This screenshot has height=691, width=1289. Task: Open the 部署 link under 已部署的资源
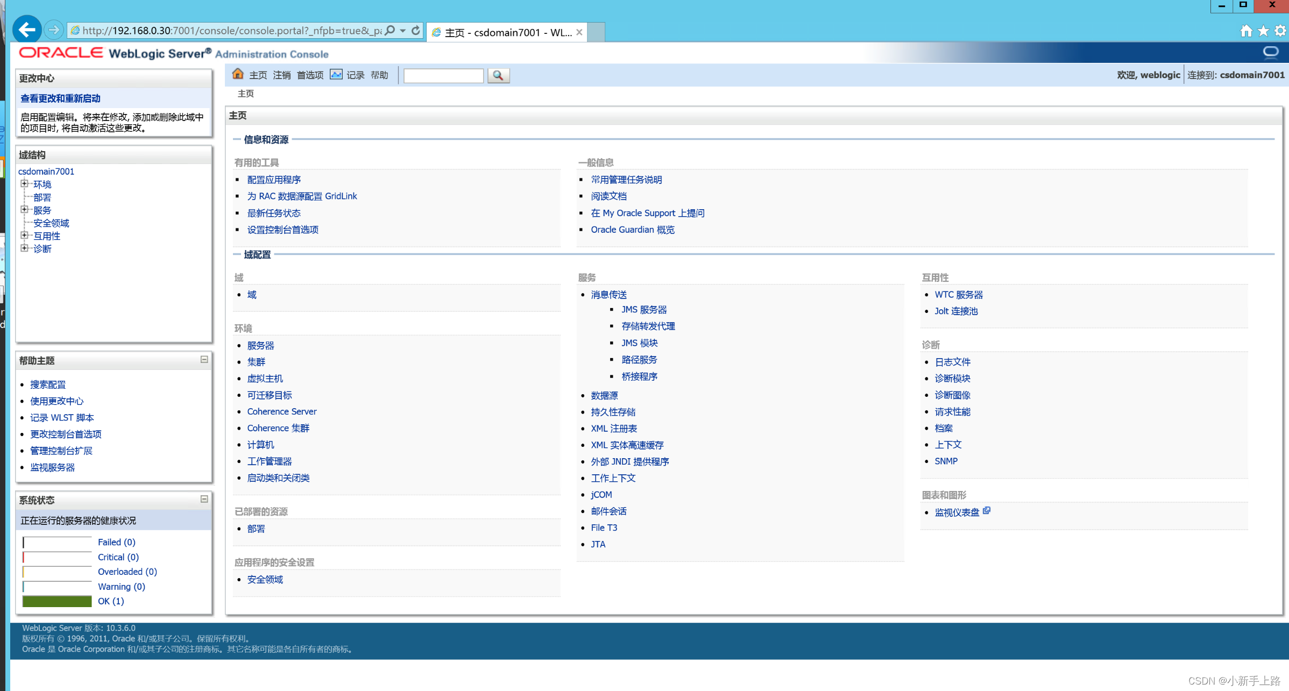256,529
